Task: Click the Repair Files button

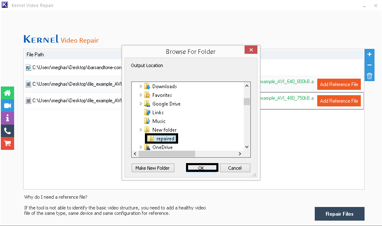Action: 339,214
